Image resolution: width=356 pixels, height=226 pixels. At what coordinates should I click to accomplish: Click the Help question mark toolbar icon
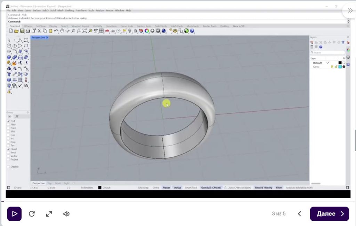point(192,31)
